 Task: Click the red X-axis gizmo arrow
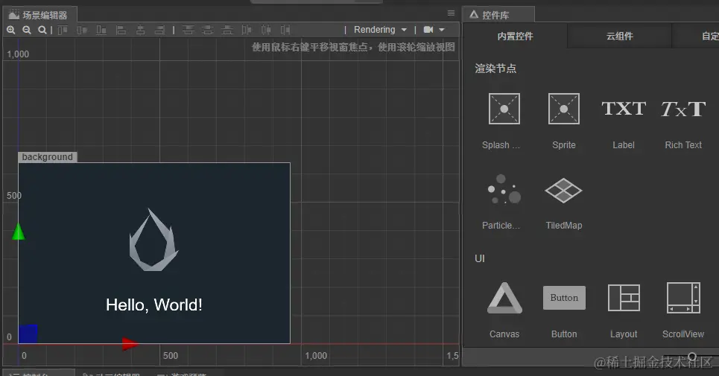point(130,343)
